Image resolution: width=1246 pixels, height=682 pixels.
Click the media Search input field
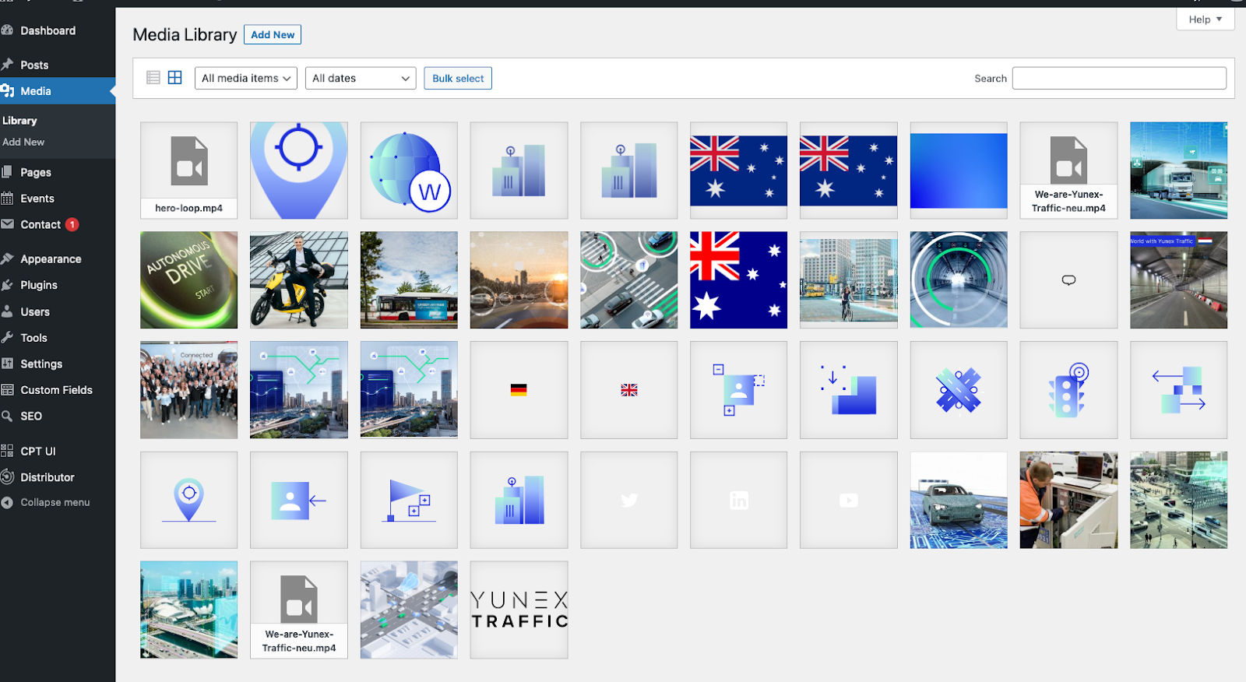point(1119,79)
